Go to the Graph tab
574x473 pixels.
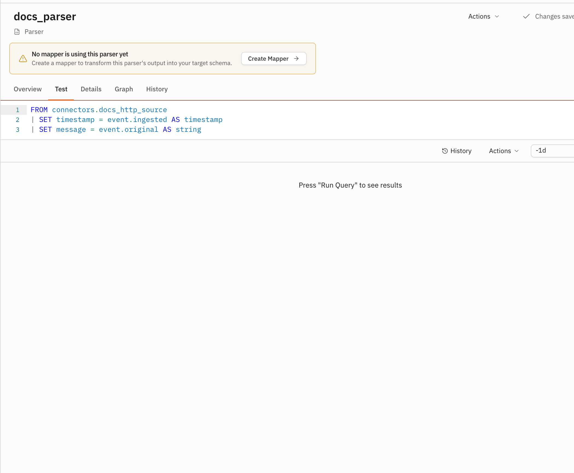coord(124,89)
